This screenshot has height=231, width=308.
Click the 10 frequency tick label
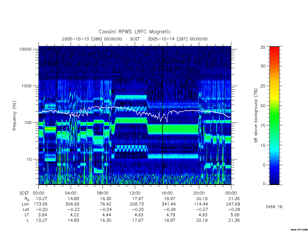pyautogui.click(x=29, y=159)
